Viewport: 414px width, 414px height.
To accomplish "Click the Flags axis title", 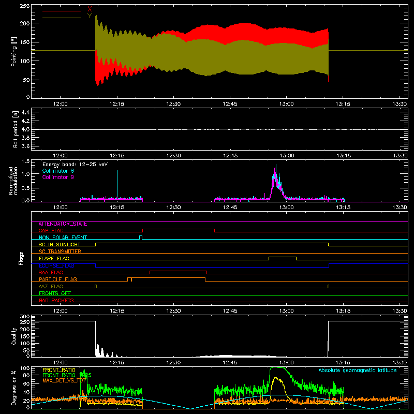I will [21, 258].
